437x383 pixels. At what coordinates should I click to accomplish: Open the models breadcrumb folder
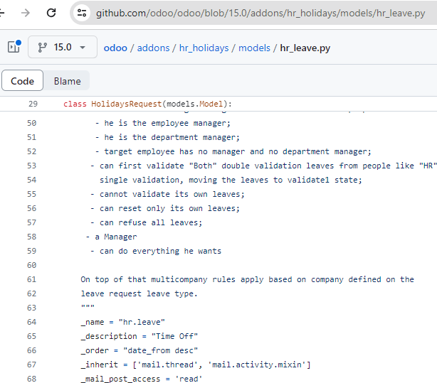click(254, 48)
